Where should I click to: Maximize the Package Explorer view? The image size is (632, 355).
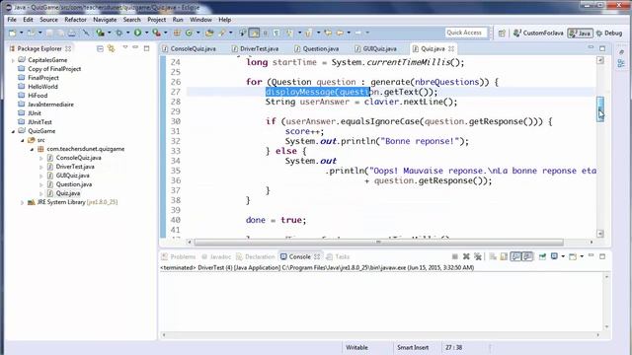click(x=147, y=48)
